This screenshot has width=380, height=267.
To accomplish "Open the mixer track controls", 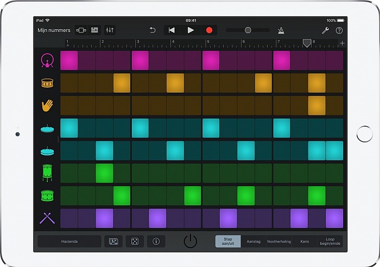I will tap(110, 30).
